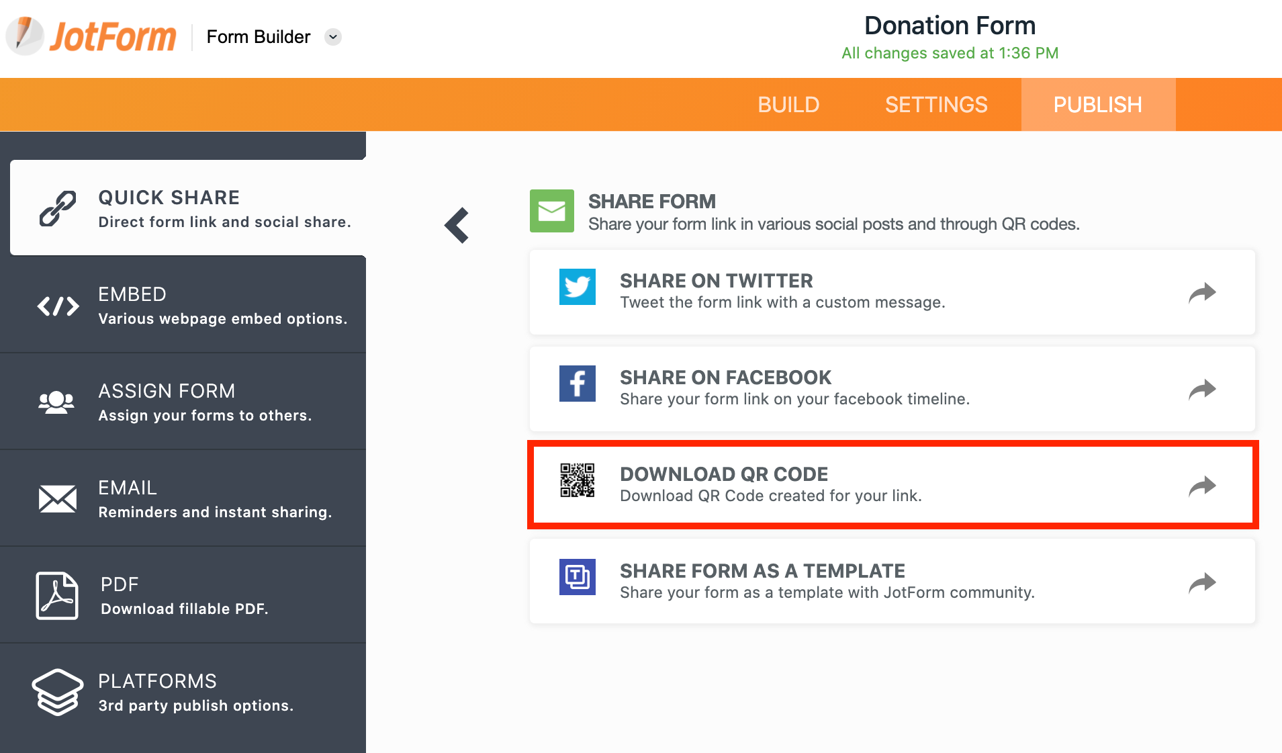This screenshot has height=753, width=1282.
Task: Open the Form Builder dropdown arrow
Action: point(333,37)
